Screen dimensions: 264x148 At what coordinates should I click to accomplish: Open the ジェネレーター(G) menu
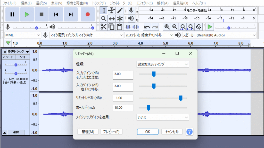[121, 3]
